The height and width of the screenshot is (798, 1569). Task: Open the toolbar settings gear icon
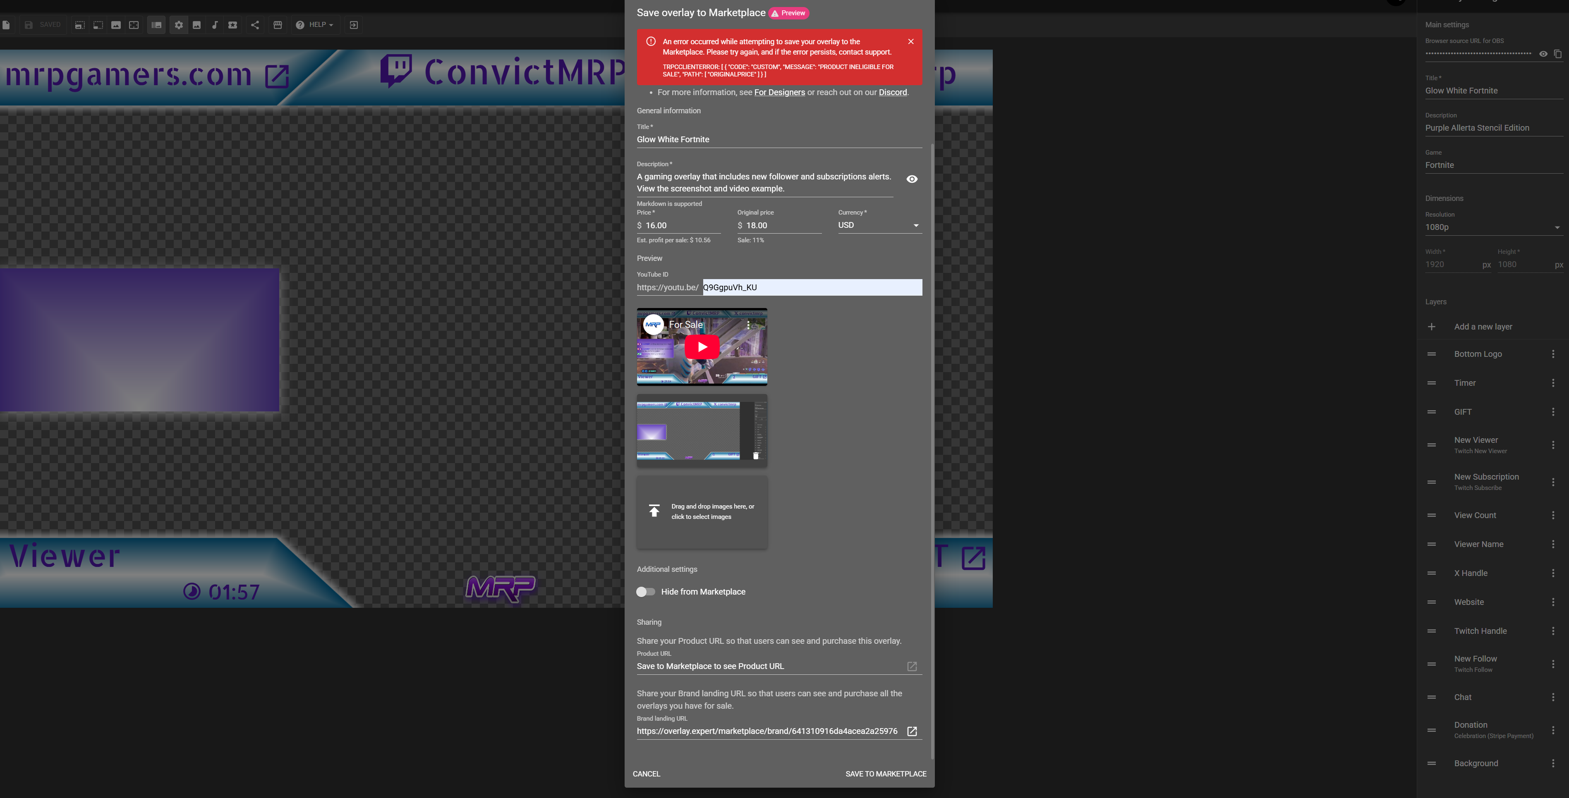tap(178, 25)
